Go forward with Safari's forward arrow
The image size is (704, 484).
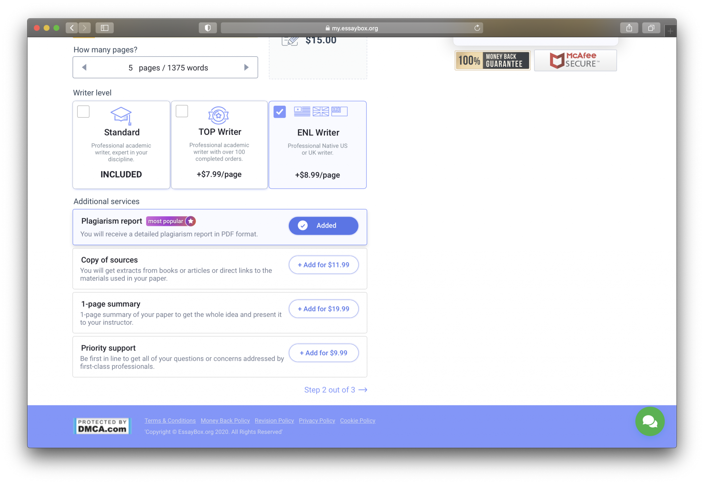coord(85,28)
